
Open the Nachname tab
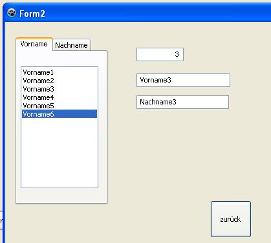pyautogui.click(x=71, y=45)
